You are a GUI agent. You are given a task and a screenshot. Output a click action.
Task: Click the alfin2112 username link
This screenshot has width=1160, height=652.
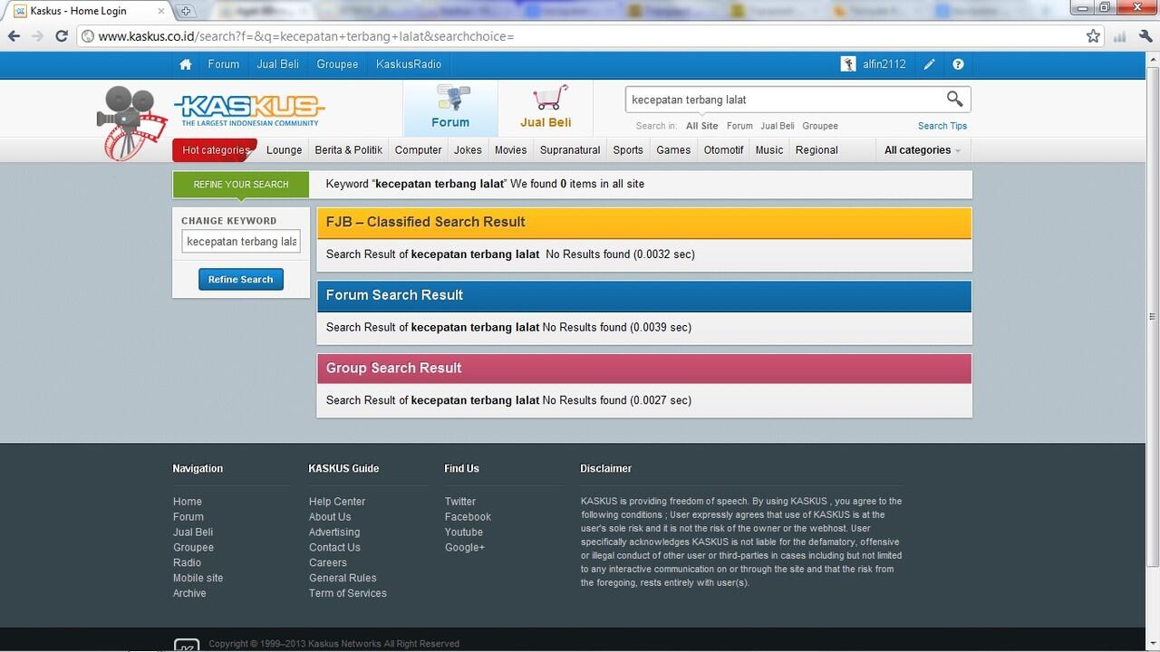click(x=884, y=64)
